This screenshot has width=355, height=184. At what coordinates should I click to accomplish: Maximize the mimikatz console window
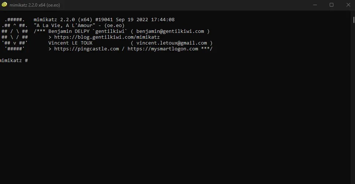pyautogui.click(x=332, y=5)
